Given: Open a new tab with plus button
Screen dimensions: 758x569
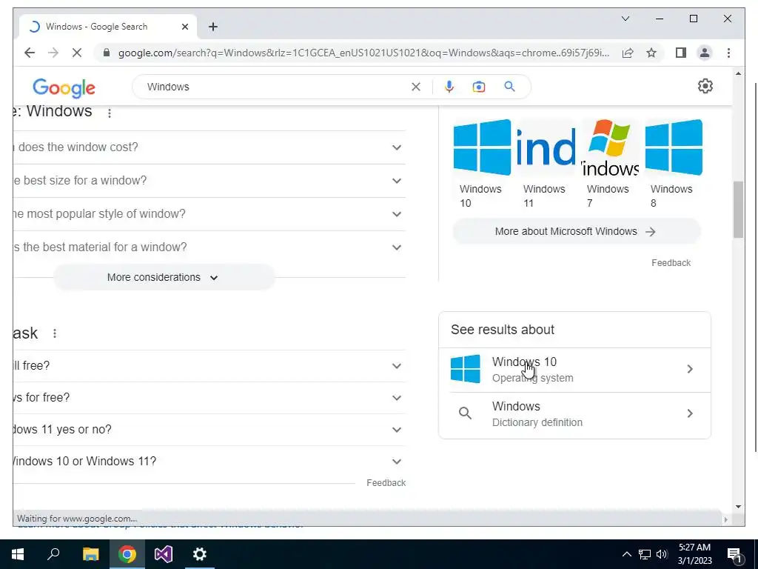Looking at the screenshot, I should (213, 27).
